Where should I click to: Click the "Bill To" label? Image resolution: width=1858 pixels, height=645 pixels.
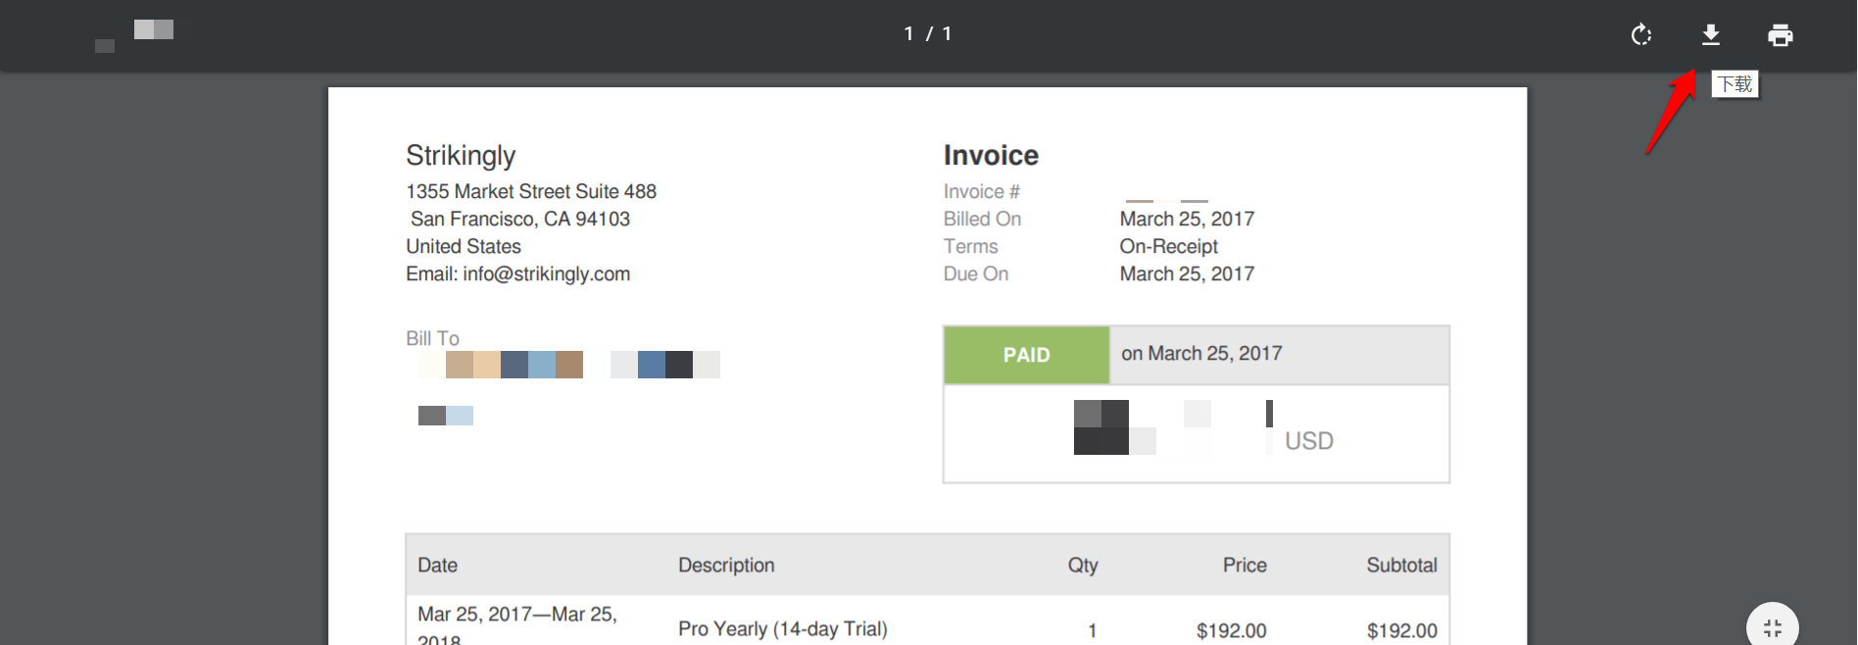point(432,338)
